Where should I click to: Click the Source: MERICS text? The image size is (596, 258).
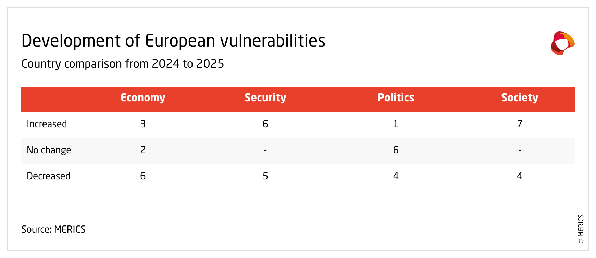point(53,229)
